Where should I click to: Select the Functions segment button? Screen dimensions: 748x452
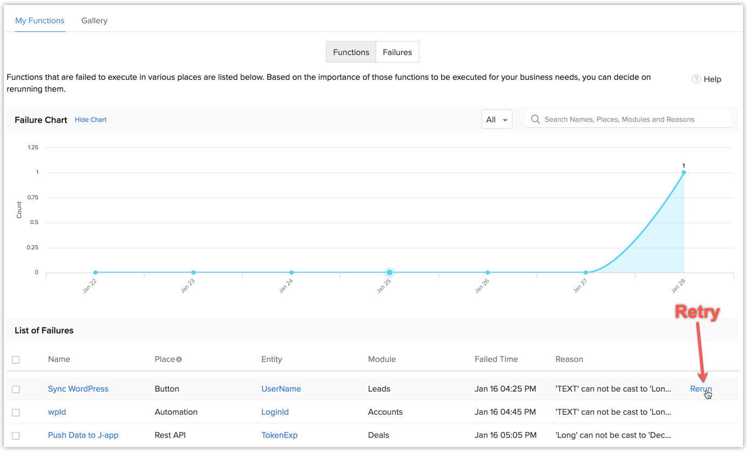coord(351,52)
